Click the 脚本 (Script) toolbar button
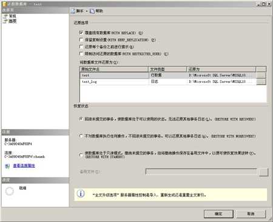Image resolution: width=273 pixels, height=222 pixels. coord(77,11)
